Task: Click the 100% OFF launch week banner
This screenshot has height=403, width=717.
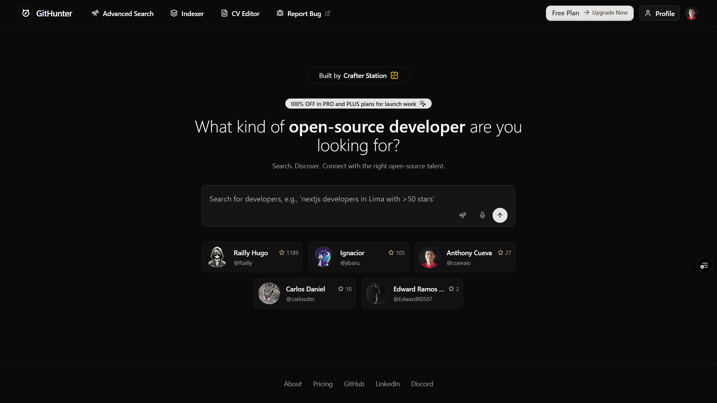Action: pyautogui.click(x=358, y=104)
